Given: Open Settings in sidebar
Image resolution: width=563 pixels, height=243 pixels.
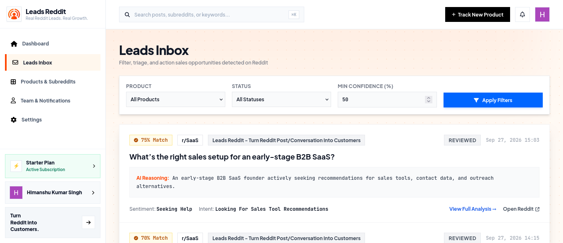Looking at the screenshot, I should tap(52, 120).
